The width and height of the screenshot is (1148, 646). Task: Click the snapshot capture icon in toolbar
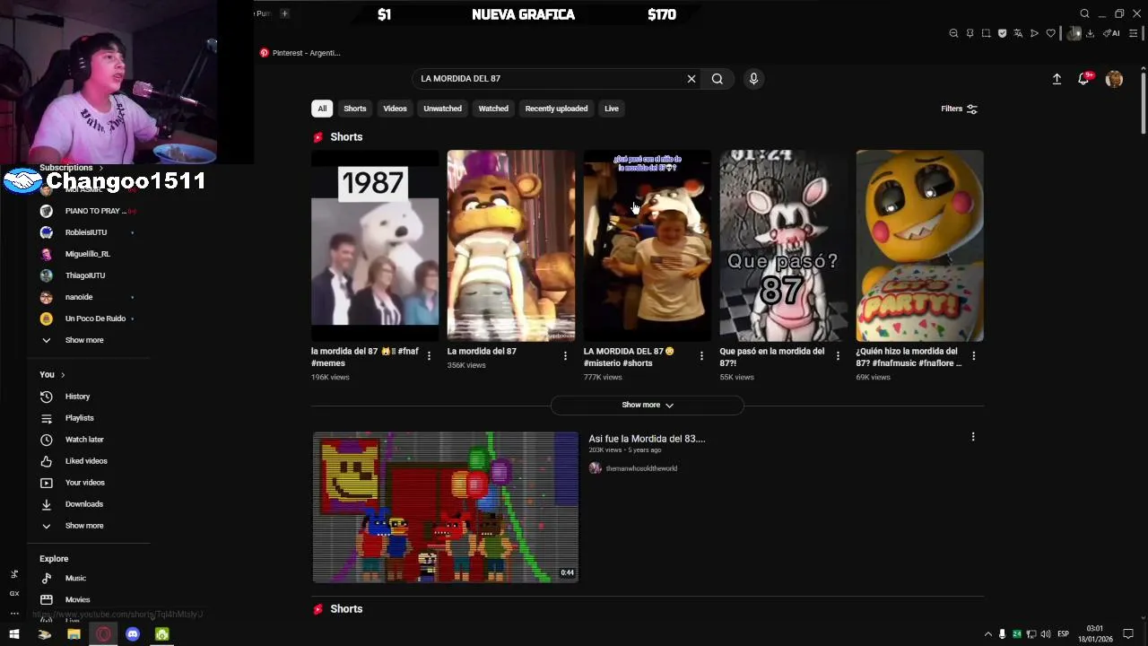(986, 33)
